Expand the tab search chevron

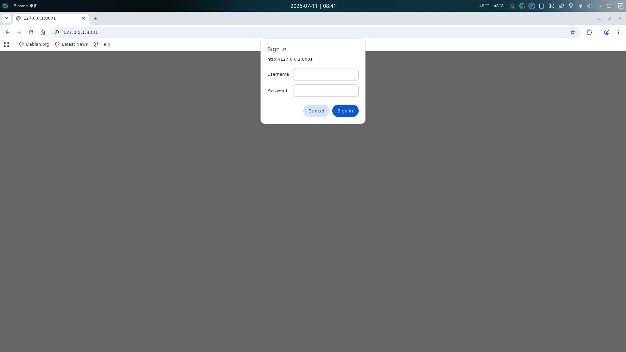[x=7, y=18]
